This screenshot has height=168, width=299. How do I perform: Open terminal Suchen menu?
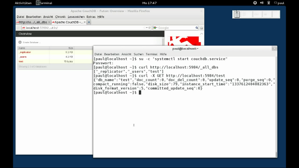[138, 54]
